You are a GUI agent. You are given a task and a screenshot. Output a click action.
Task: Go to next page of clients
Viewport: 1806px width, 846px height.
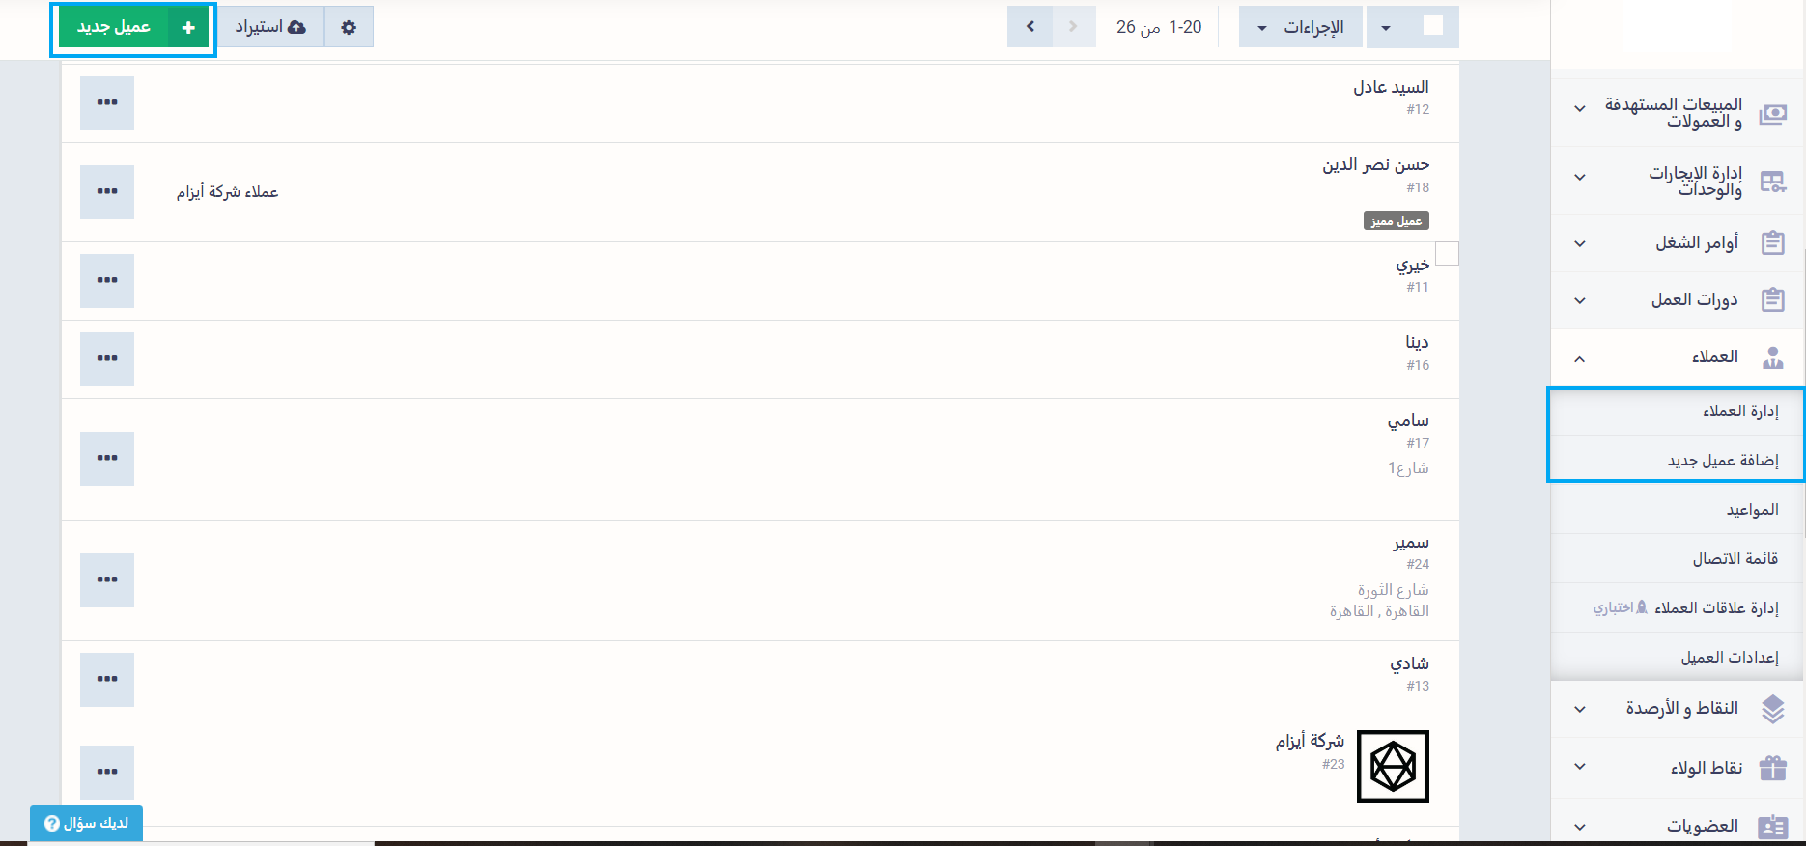click(x=1030, y=27)
